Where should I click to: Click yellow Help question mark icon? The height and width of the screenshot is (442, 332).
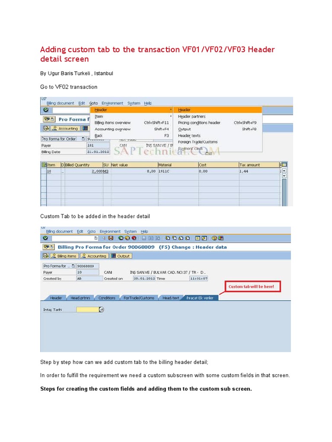point(214,238)
